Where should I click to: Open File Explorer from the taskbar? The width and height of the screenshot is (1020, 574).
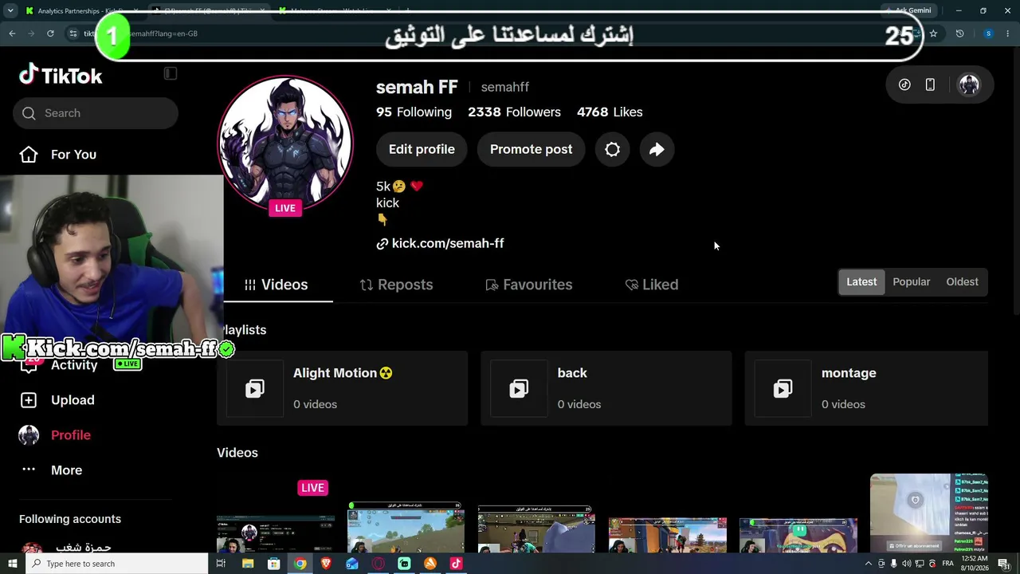(248, 564)
